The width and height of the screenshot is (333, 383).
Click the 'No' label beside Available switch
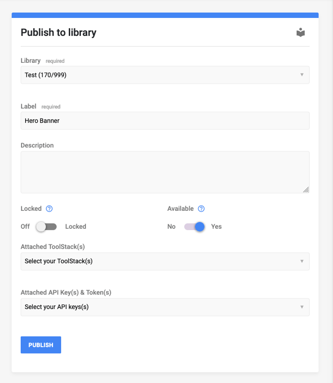pyautogui.click(x=171, y=227)
